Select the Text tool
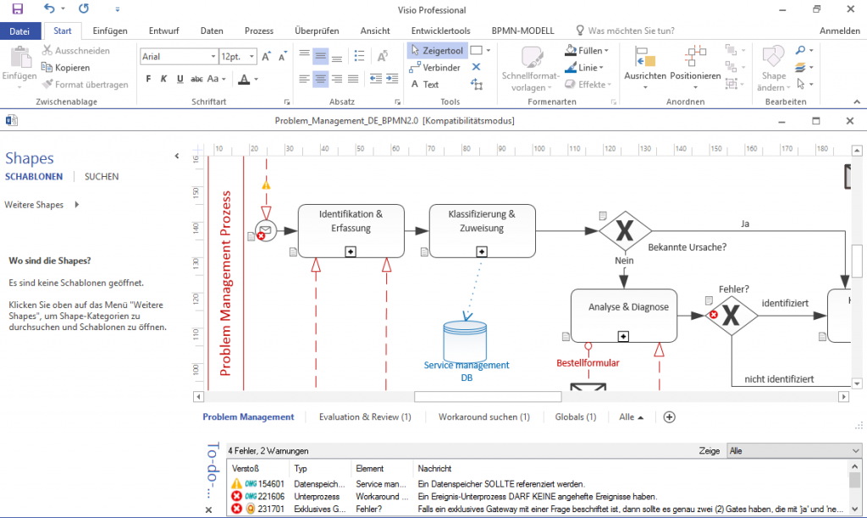This screenshot has height=518, width=867. click(425, 85)
